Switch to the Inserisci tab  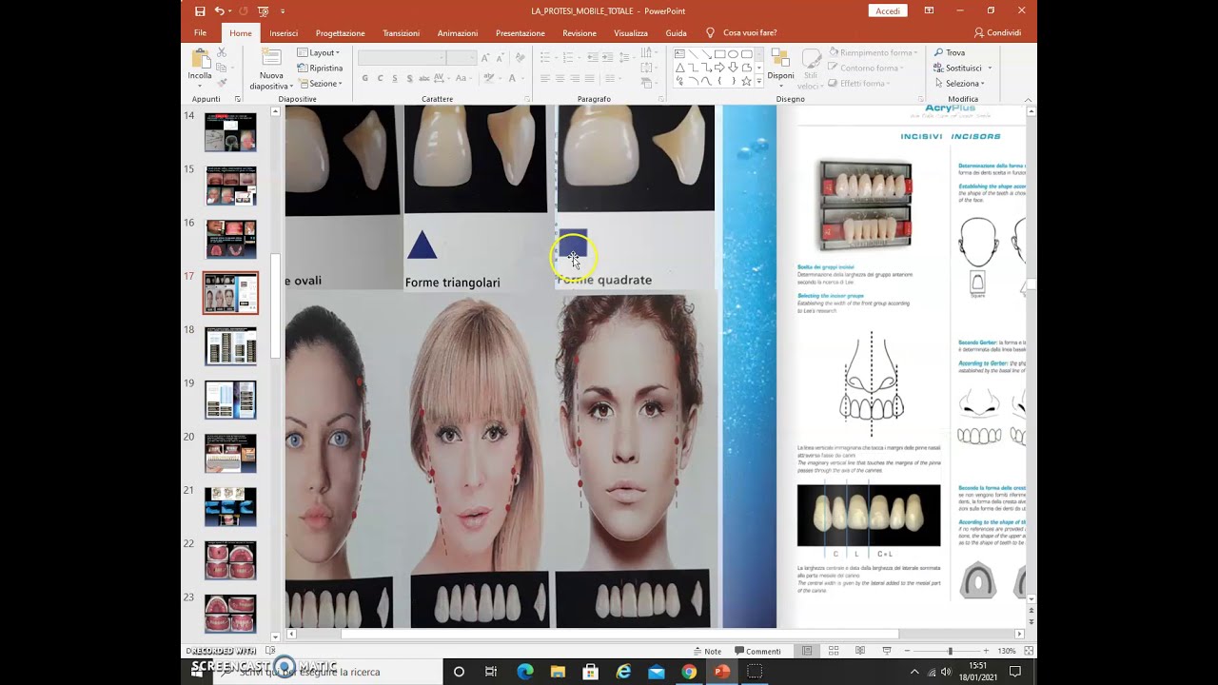pos(284,32)
